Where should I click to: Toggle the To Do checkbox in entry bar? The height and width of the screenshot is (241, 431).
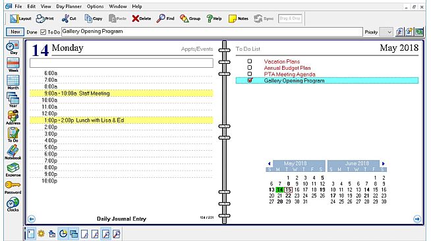point(43,32)
